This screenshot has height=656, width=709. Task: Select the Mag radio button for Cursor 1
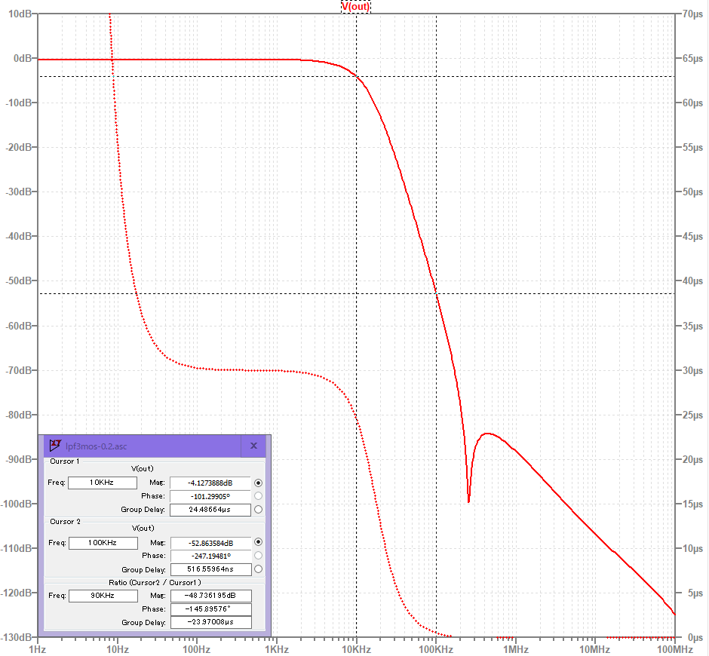(x=257, y=483)
